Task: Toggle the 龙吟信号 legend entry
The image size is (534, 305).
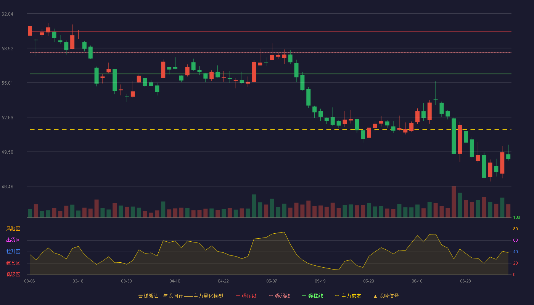Action: [386, 296]
